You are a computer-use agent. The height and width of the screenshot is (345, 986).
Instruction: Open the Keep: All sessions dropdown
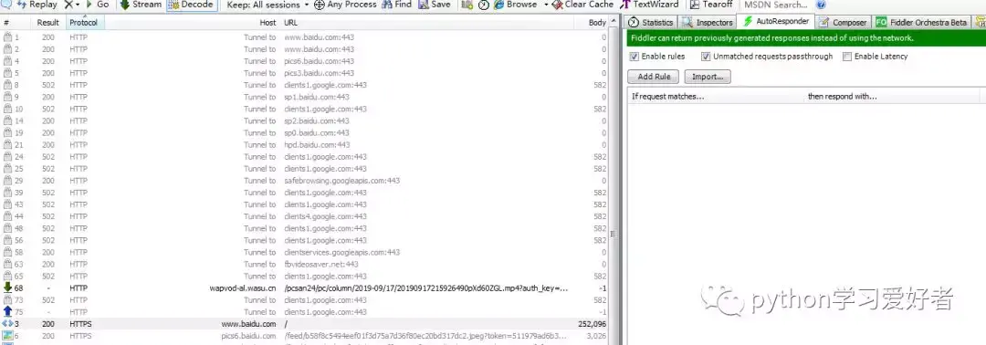267,5
